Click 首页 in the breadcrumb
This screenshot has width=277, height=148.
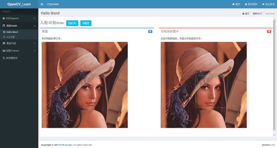[x=246, y=14]
